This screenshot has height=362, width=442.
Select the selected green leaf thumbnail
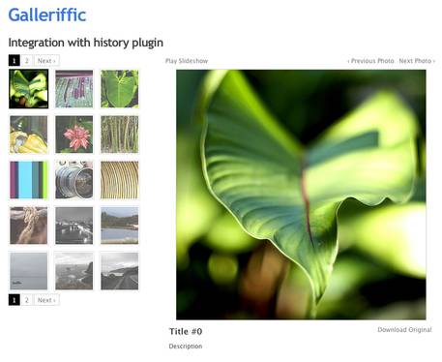(29, 89)
